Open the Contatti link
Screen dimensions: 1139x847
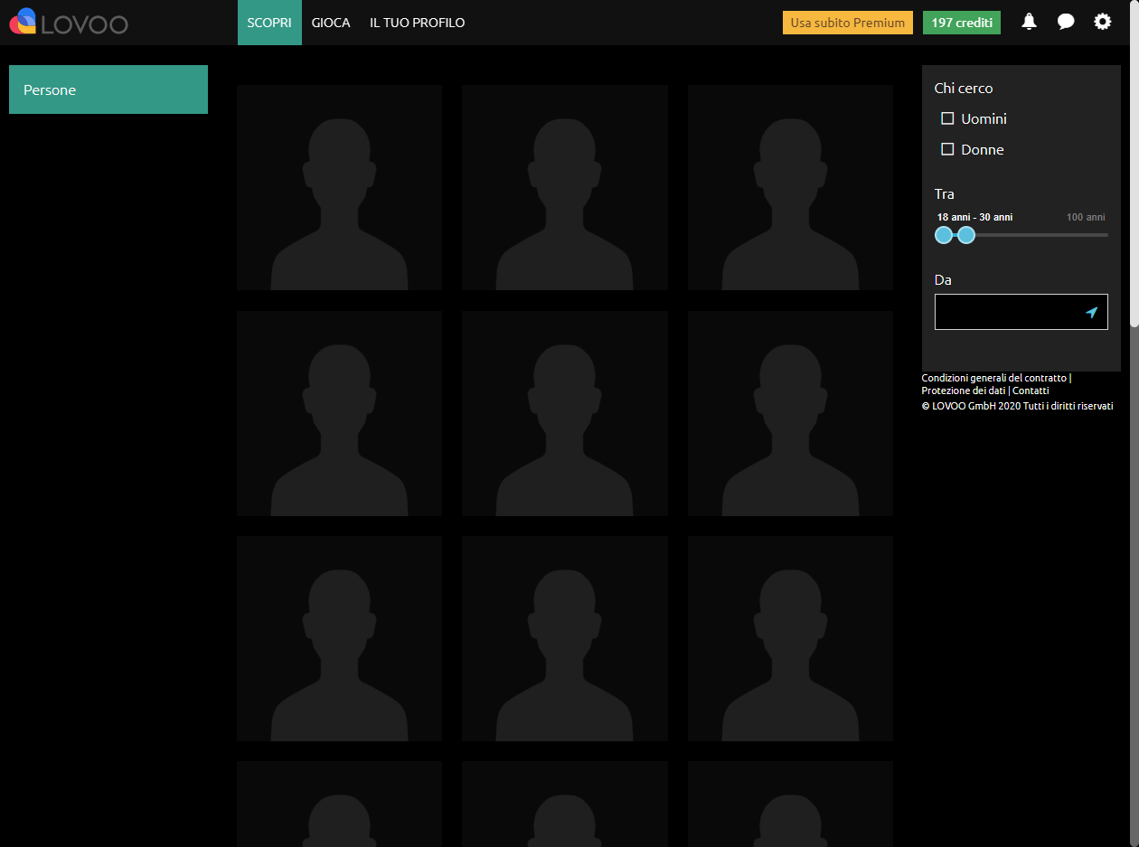coord(1031,391)
